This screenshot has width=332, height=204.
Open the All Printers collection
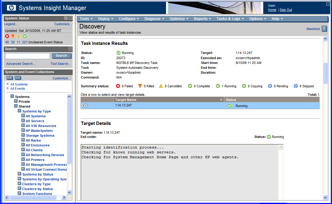coord(35,160)
